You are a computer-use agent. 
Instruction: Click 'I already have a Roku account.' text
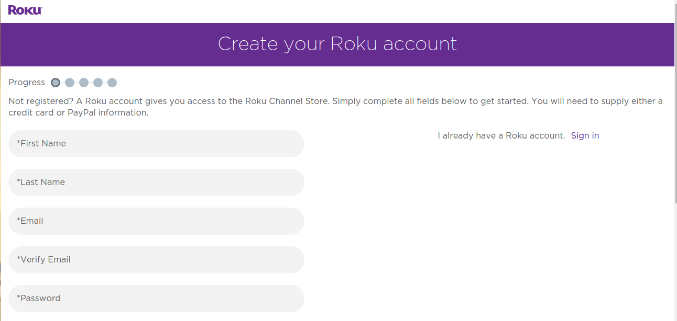[501, 136]
